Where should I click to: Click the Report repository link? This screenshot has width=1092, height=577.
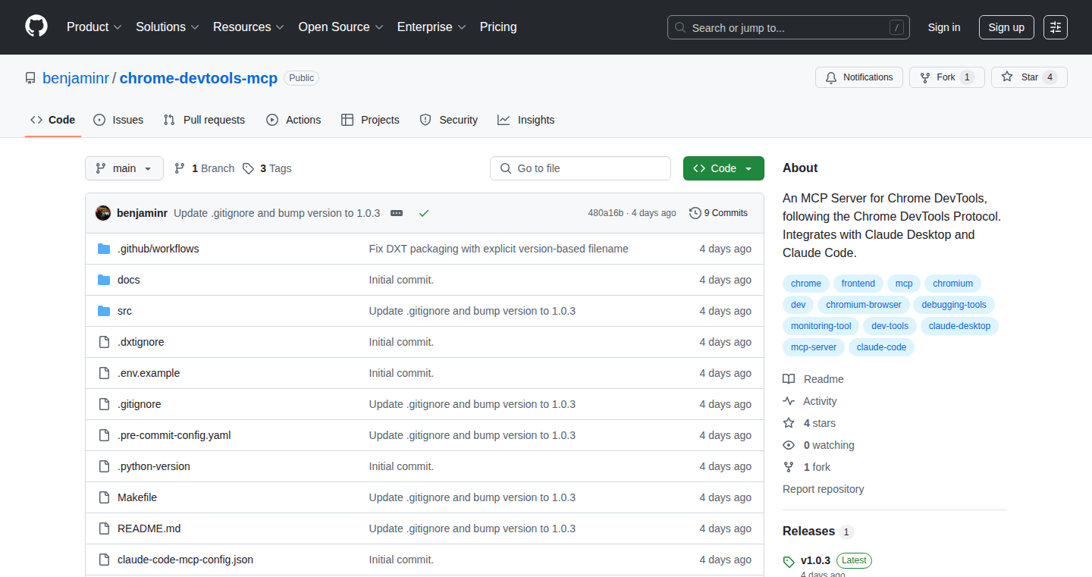(824, 489)
